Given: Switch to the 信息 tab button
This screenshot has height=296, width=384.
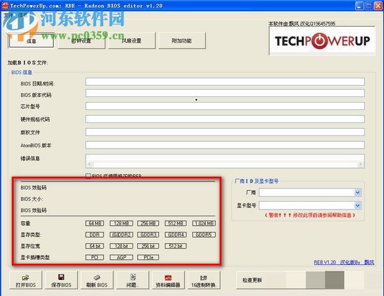Looking at the screenshot, I should pos(32,41).
